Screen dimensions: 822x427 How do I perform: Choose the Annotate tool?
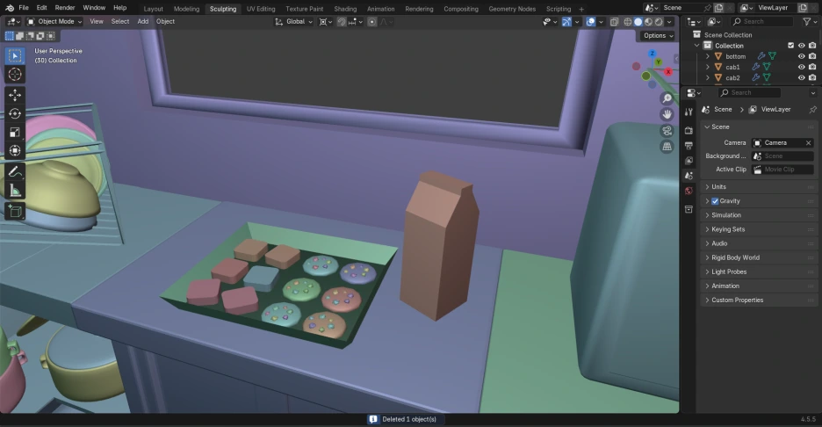click(15, 171)
